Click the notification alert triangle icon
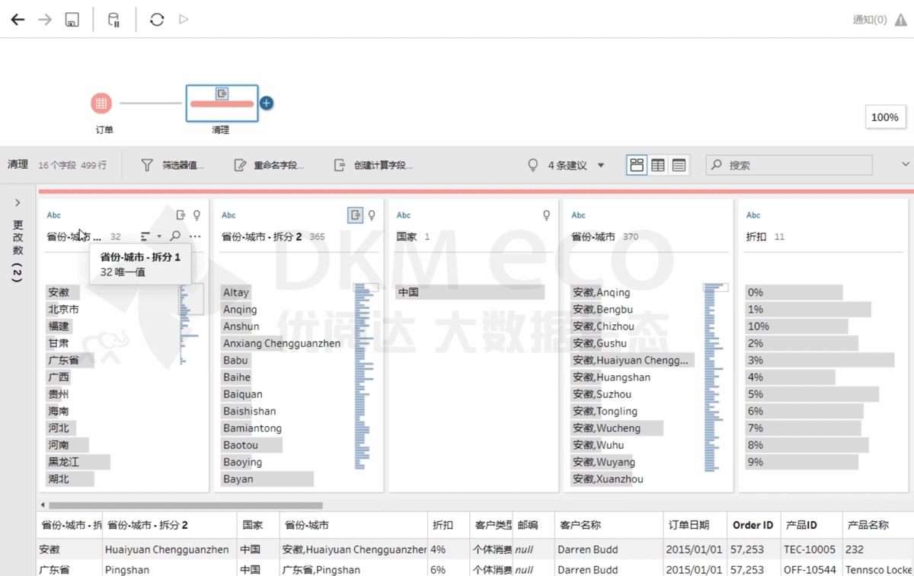The height and width of the screenshot is (576, 914). coord(900,20)
